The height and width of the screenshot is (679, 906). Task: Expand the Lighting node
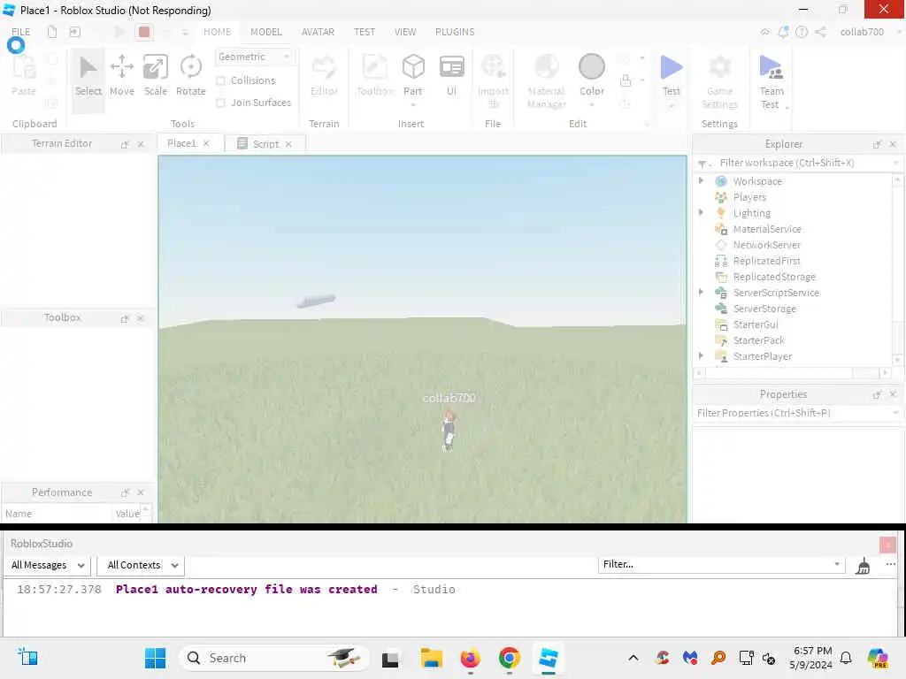point(701,212)
